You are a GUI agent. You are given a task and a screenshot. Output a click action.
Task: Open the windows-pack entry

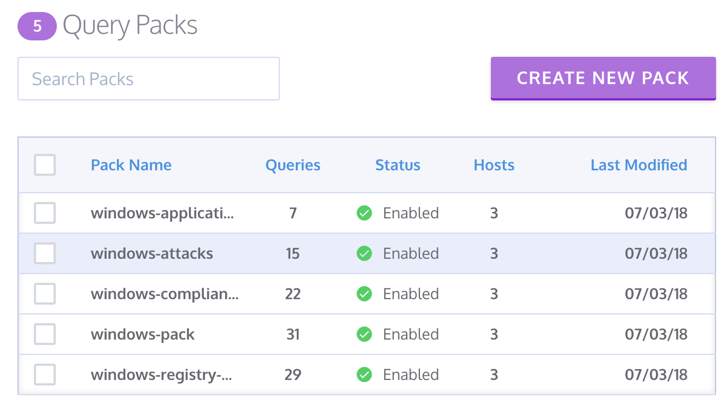tap(143, 334)
